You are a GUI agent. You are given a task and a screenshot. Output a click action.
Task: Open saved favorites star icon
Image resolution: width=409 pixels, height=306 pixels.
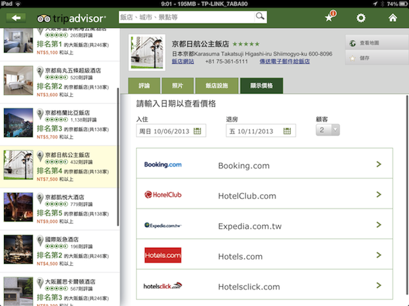tap(330, 16)
